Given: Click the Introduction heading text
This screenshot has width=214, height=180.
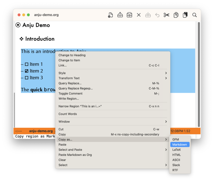Looking at the screenshot, I should pos(40,39).
